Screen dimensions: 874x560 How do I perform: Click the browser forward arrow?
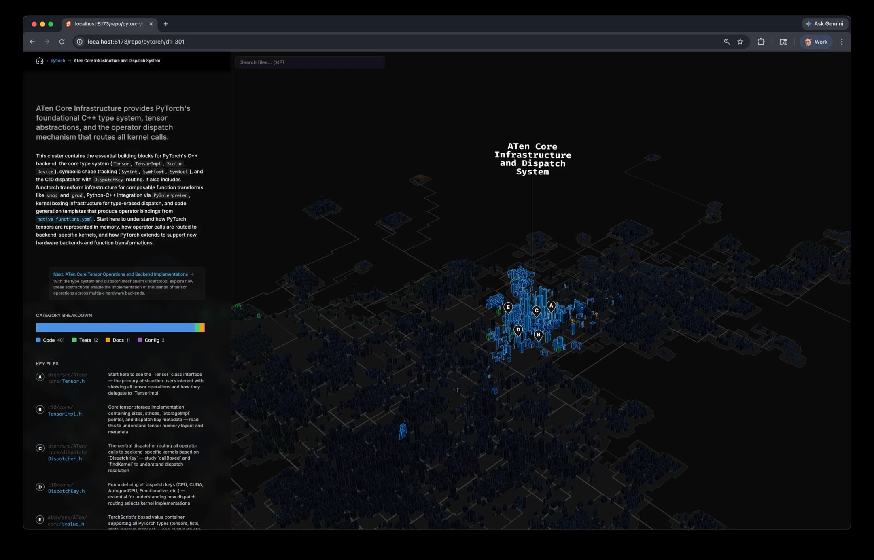pyautogui.click(x=47, y=42)
